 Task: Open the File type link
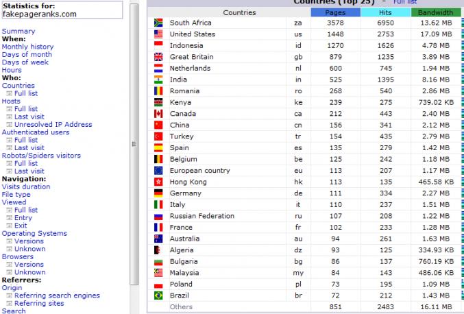[x=16, y=195]
